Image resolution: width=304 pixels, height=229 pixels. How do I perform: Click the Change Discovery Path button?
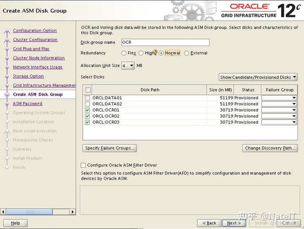pos(270,148)
